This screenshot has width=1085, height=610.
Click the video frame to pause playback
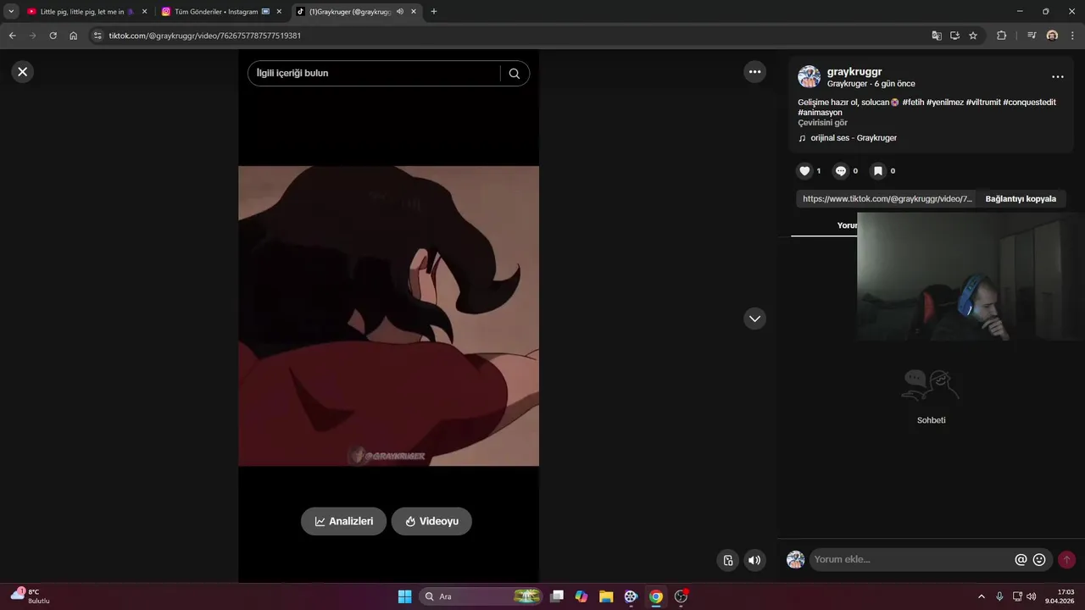click(388, 316)
